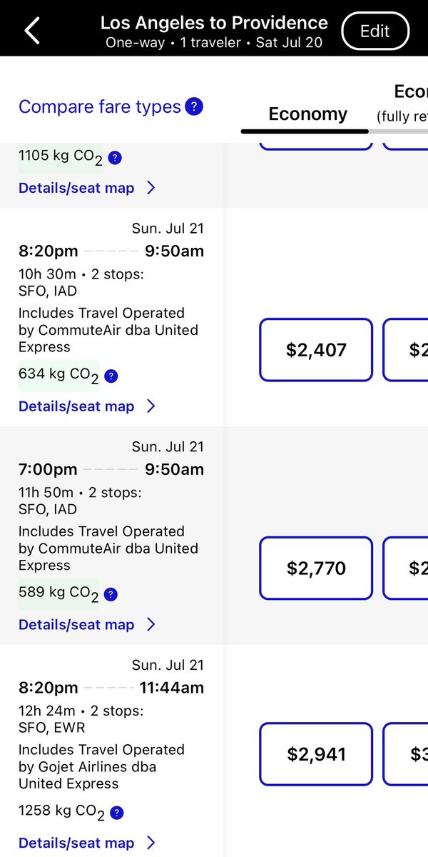This screenshot has height=857, width=428.
Task: Tap the 7:00pm to 9:50am flight times
Action: pos(111,469)
